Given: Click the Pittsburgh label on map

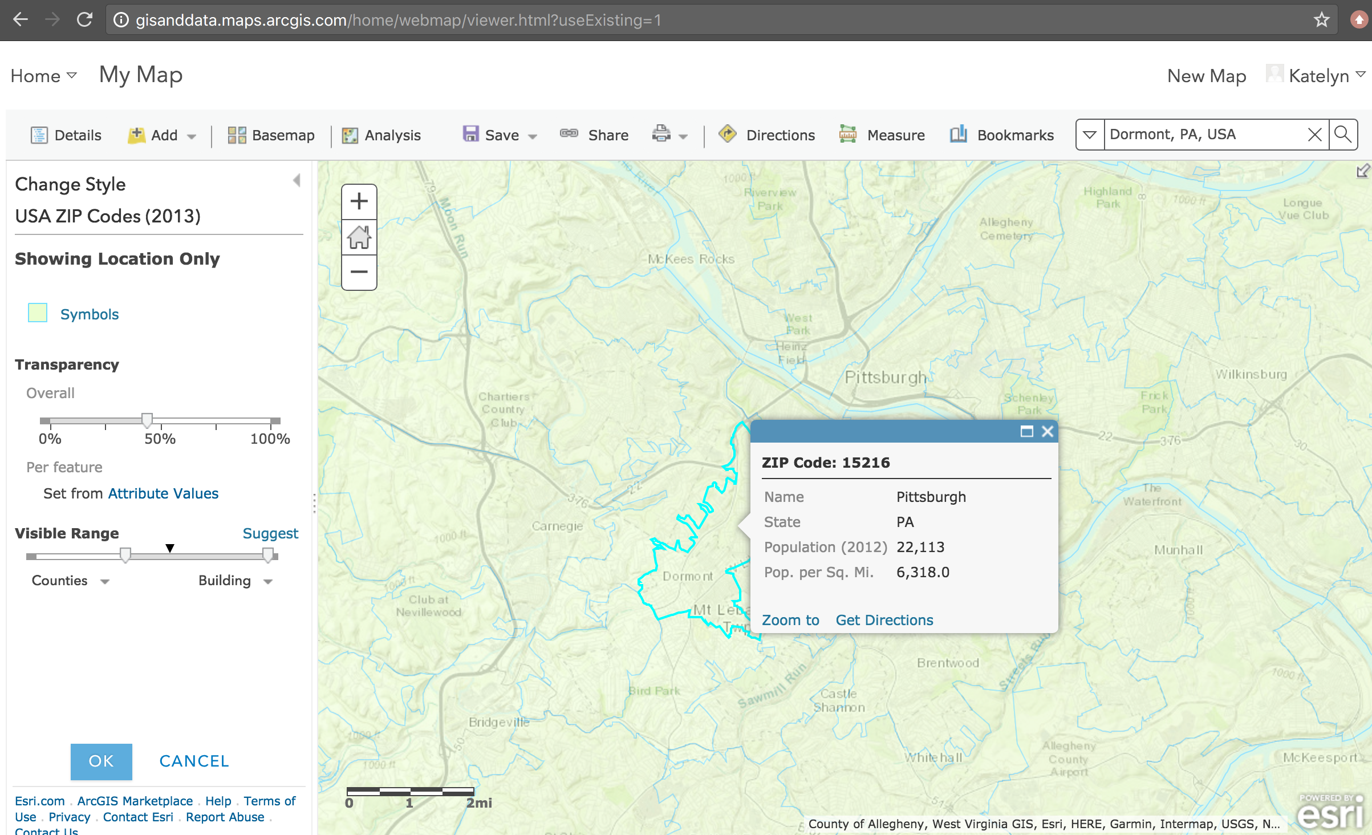Looking at the screenshot, I should 886,377.
